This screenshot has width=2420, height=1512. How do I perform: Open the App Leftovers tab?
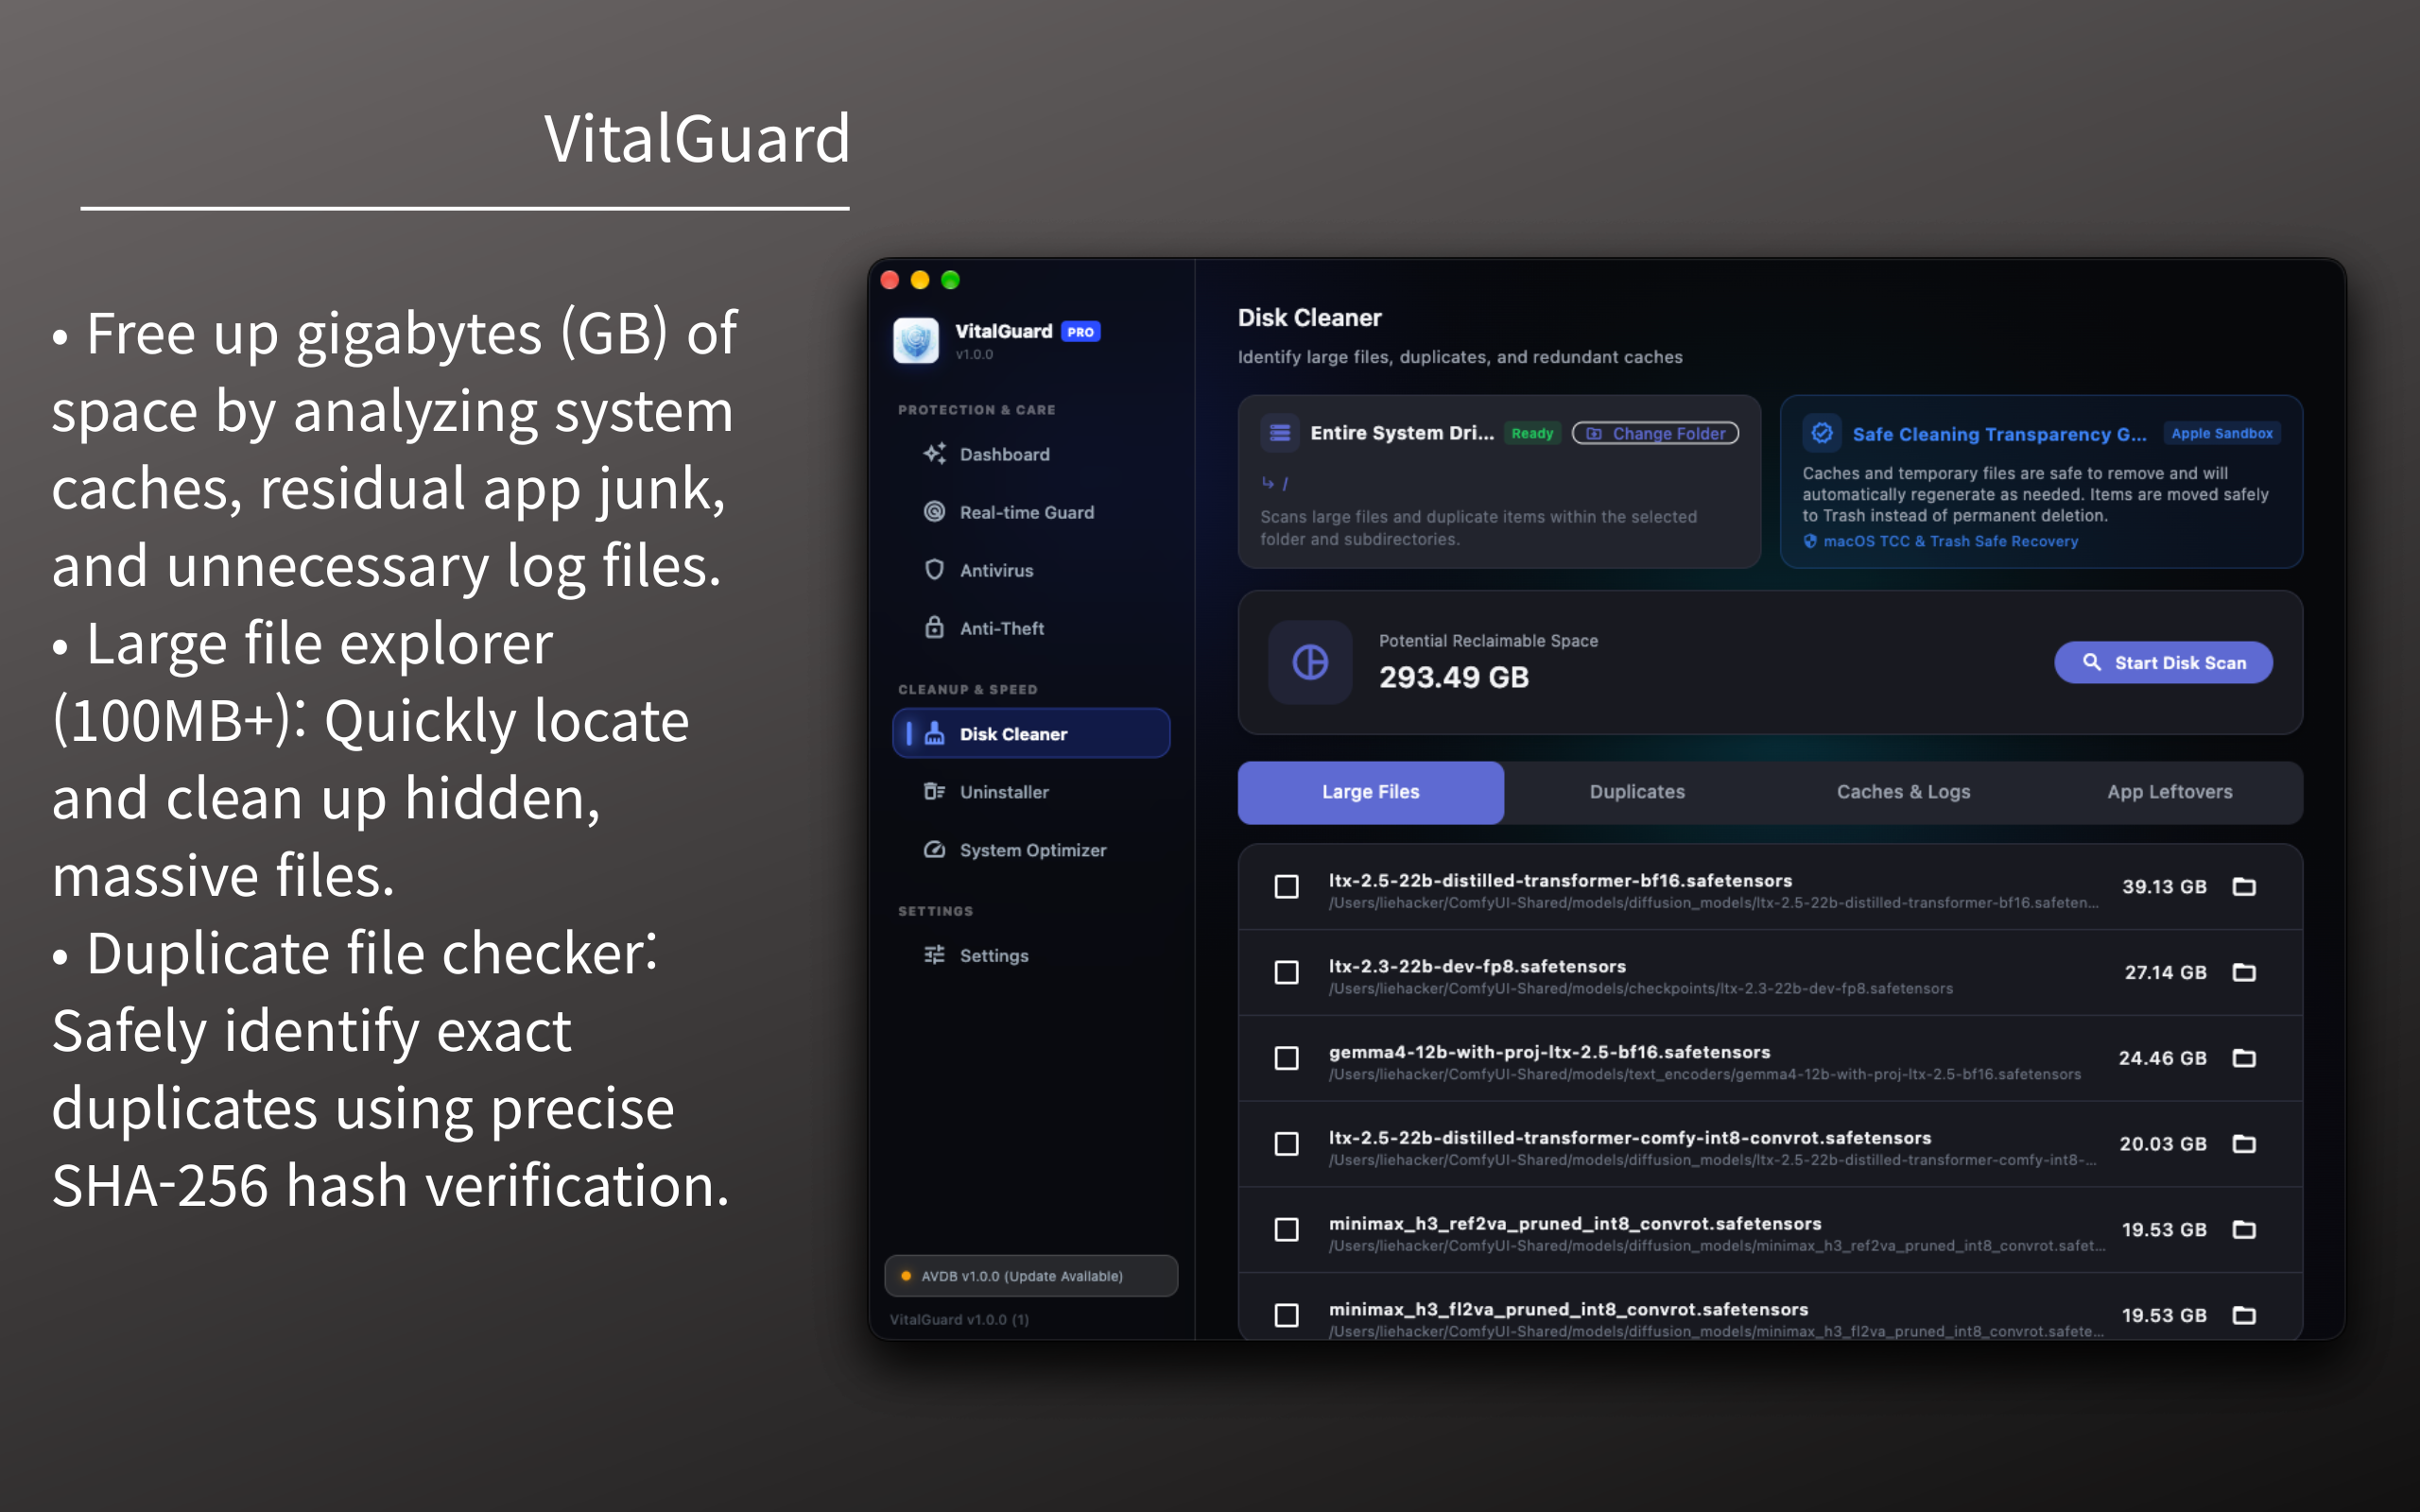(x=2170, y=792)
